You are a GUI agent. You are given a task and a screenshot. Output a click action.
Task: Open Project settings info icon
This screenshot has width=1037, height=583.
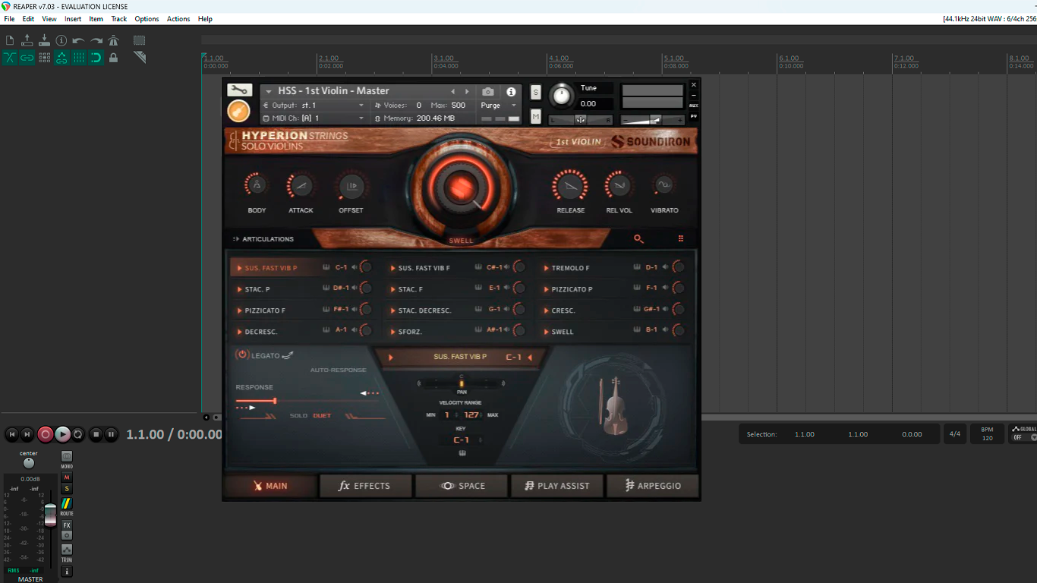(x=61, y=40)
